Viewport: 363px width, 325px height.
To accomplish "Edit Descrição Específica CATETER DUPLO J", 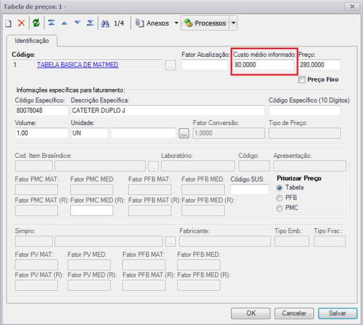I will click(x=168, y=110).
